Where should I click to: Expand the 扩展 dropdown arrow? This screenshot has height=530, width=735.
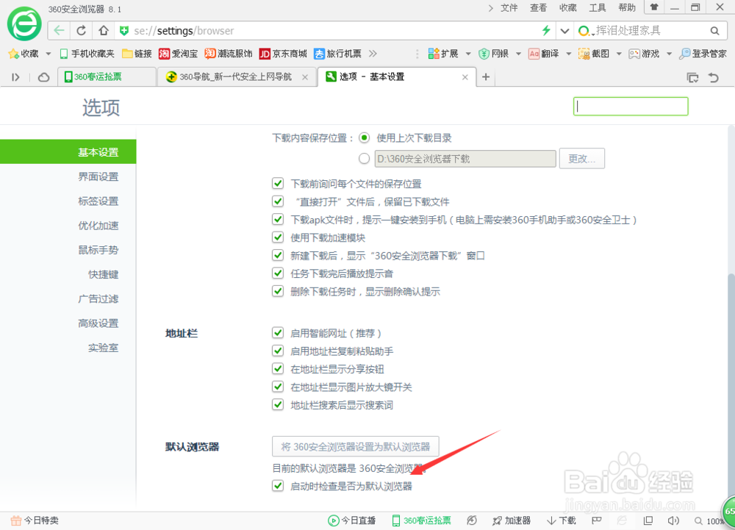click(x=468, y=54)
